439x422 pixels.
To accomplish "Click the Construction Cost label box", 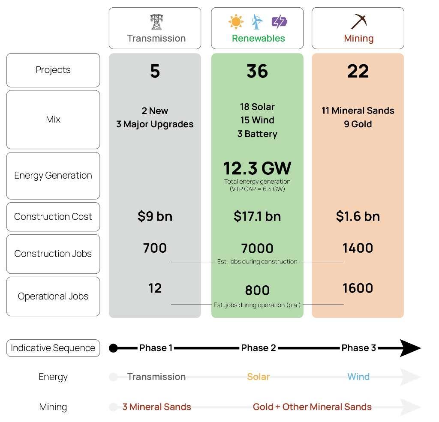I will click(x=53, y=217).
